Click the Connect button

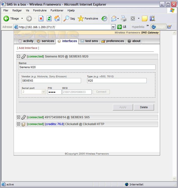pos(101,92)
